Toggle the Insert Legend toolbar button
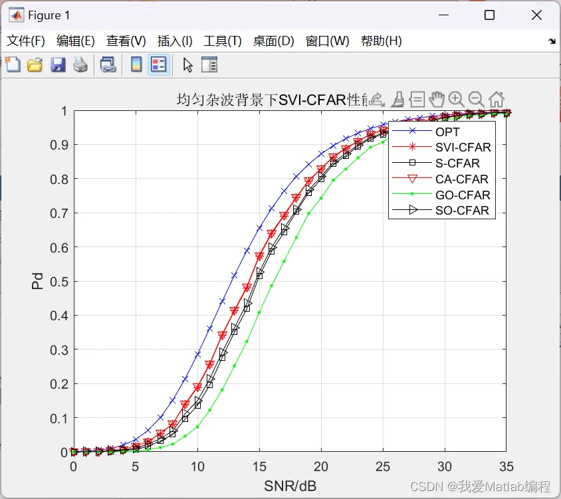This screenshot has height=499, width=561. pyautogui.click(x=159, y=64)
